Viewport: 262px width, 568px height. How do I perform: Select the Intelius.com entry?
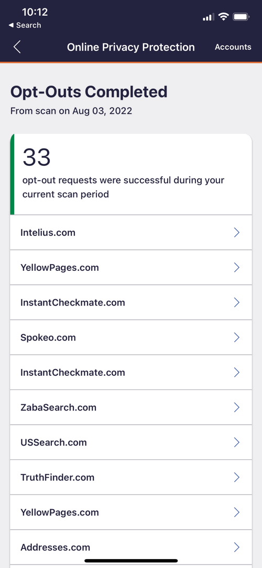coord(131,232)
